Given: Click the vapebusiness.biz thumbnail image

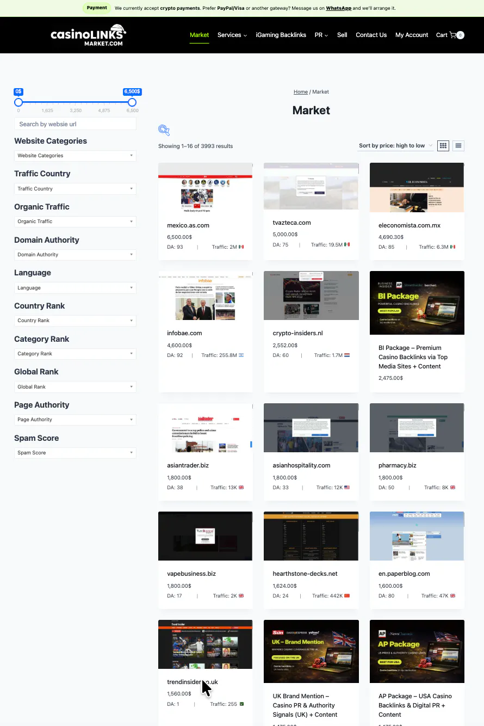Looking at the screenshot, I should pos(205,536).
